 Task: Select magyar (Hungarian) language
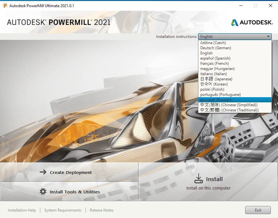[235, 69]
